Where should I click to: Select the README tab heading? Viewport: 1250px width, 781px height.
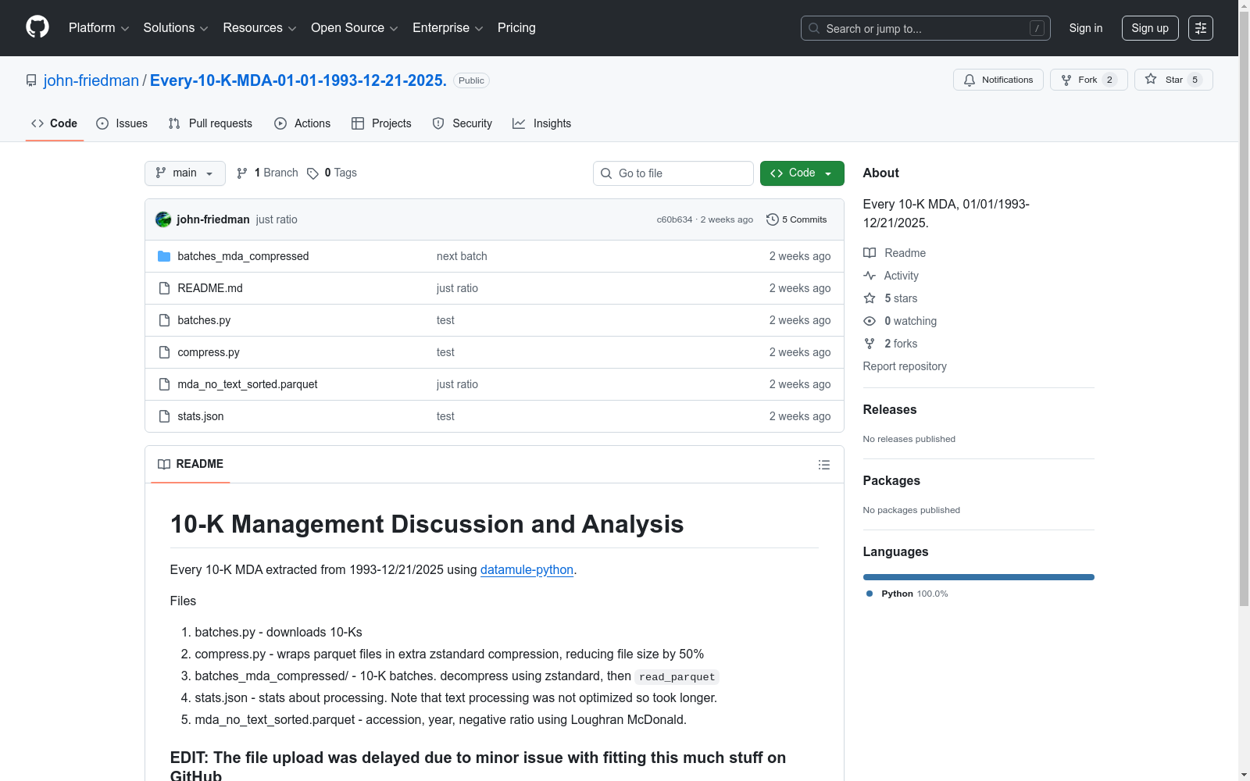coord(191,464)
